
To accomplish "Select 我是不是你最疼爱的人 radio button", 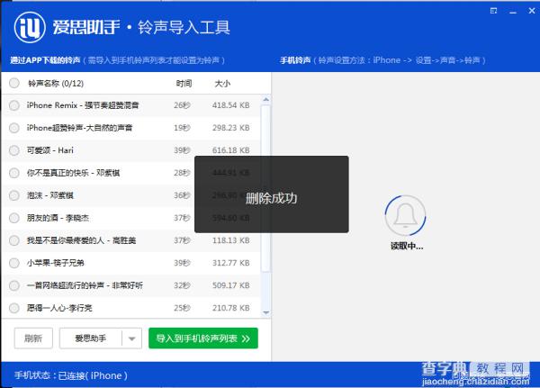I will tap(14, 240).
